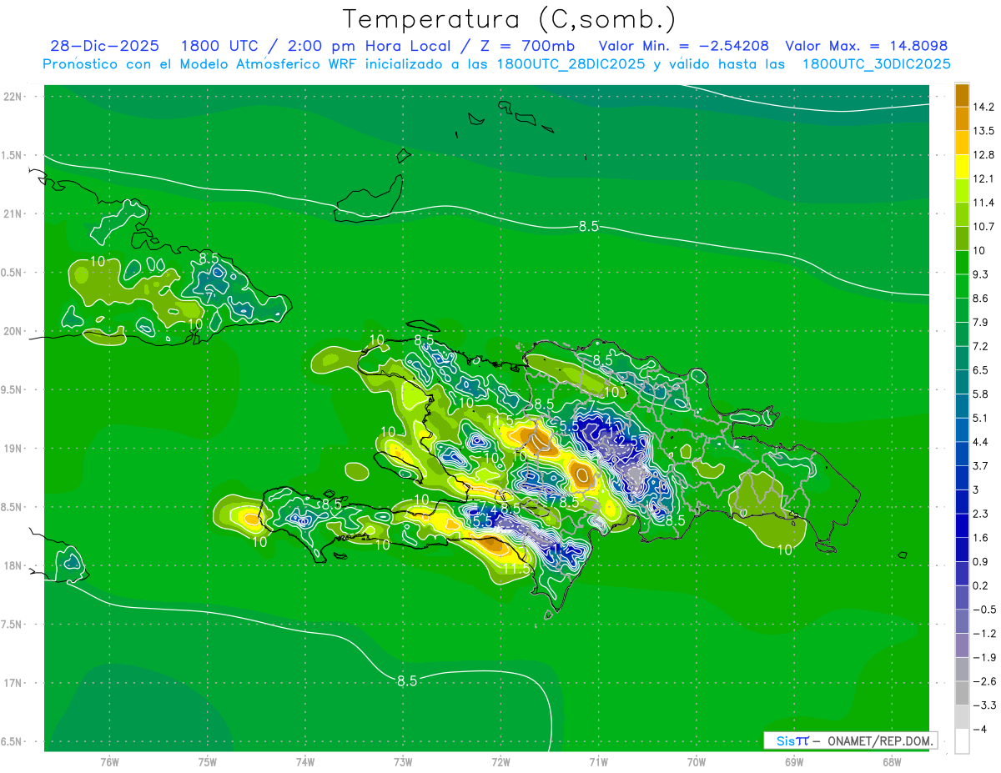Click the '21N' latitude axis label

tap(13, 213)
